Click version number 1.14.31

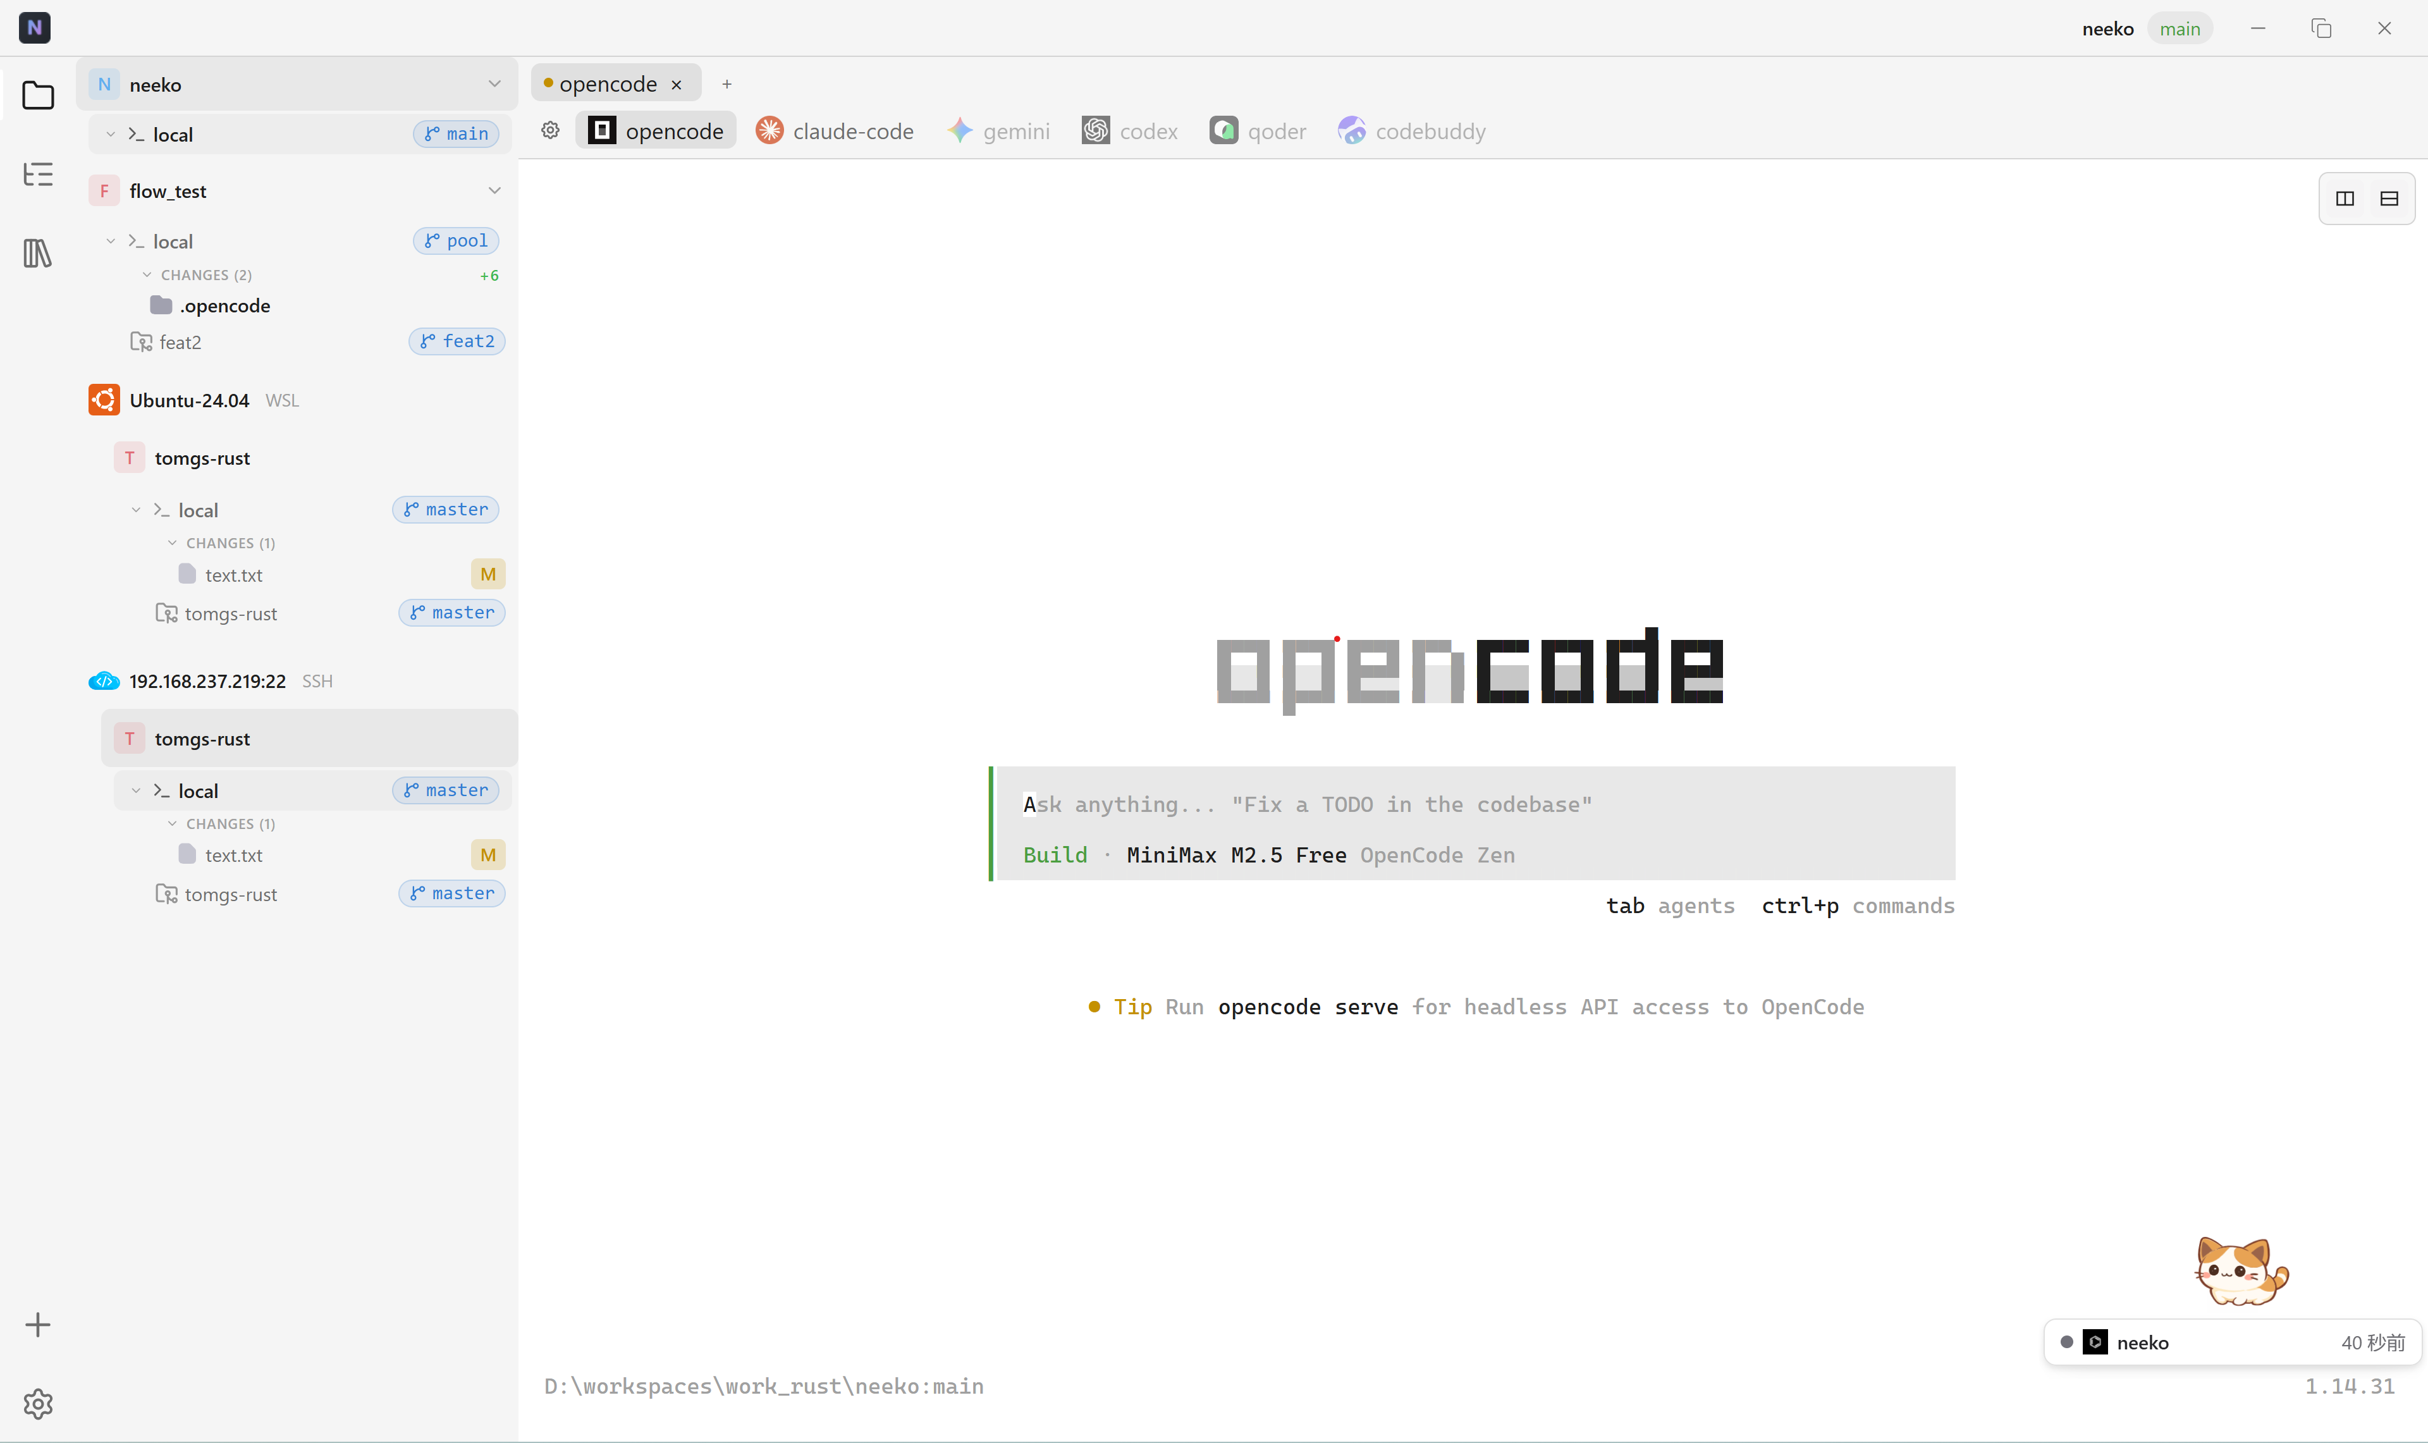pyautogui.click(x=2349, y=1385)
